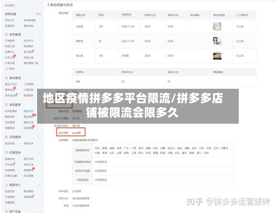Open 订单开票 in sidebar
The image size is (277, 213).
click(9, 63)
